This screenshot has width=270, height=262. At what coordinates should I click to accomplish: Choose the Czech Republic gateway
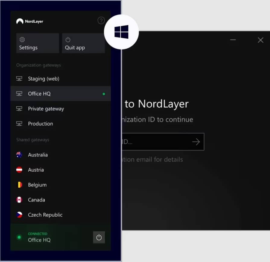click(x=61, y=215)
